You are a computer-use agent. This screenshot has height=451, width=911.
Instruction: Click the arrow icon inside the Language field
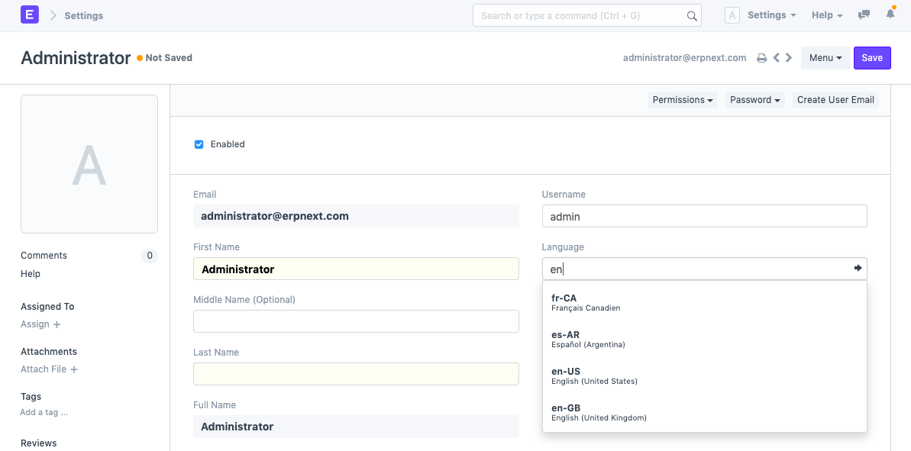tap(858, 268)
